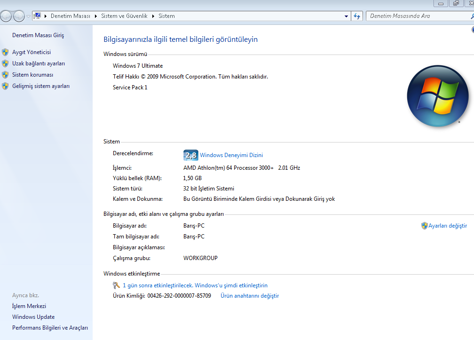The image size is (474, 340).
Task: Open Sistem koruması
Action: tap(32, 75)
